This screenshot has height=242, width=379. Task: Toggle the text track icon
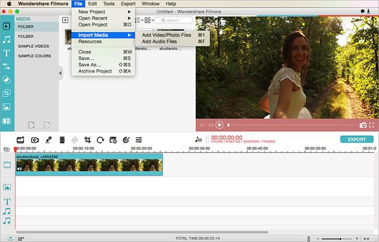point(7,202)
